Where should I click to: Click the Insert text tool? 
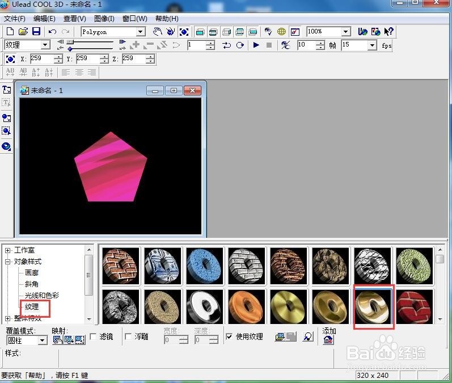click(x=6, y=90)
